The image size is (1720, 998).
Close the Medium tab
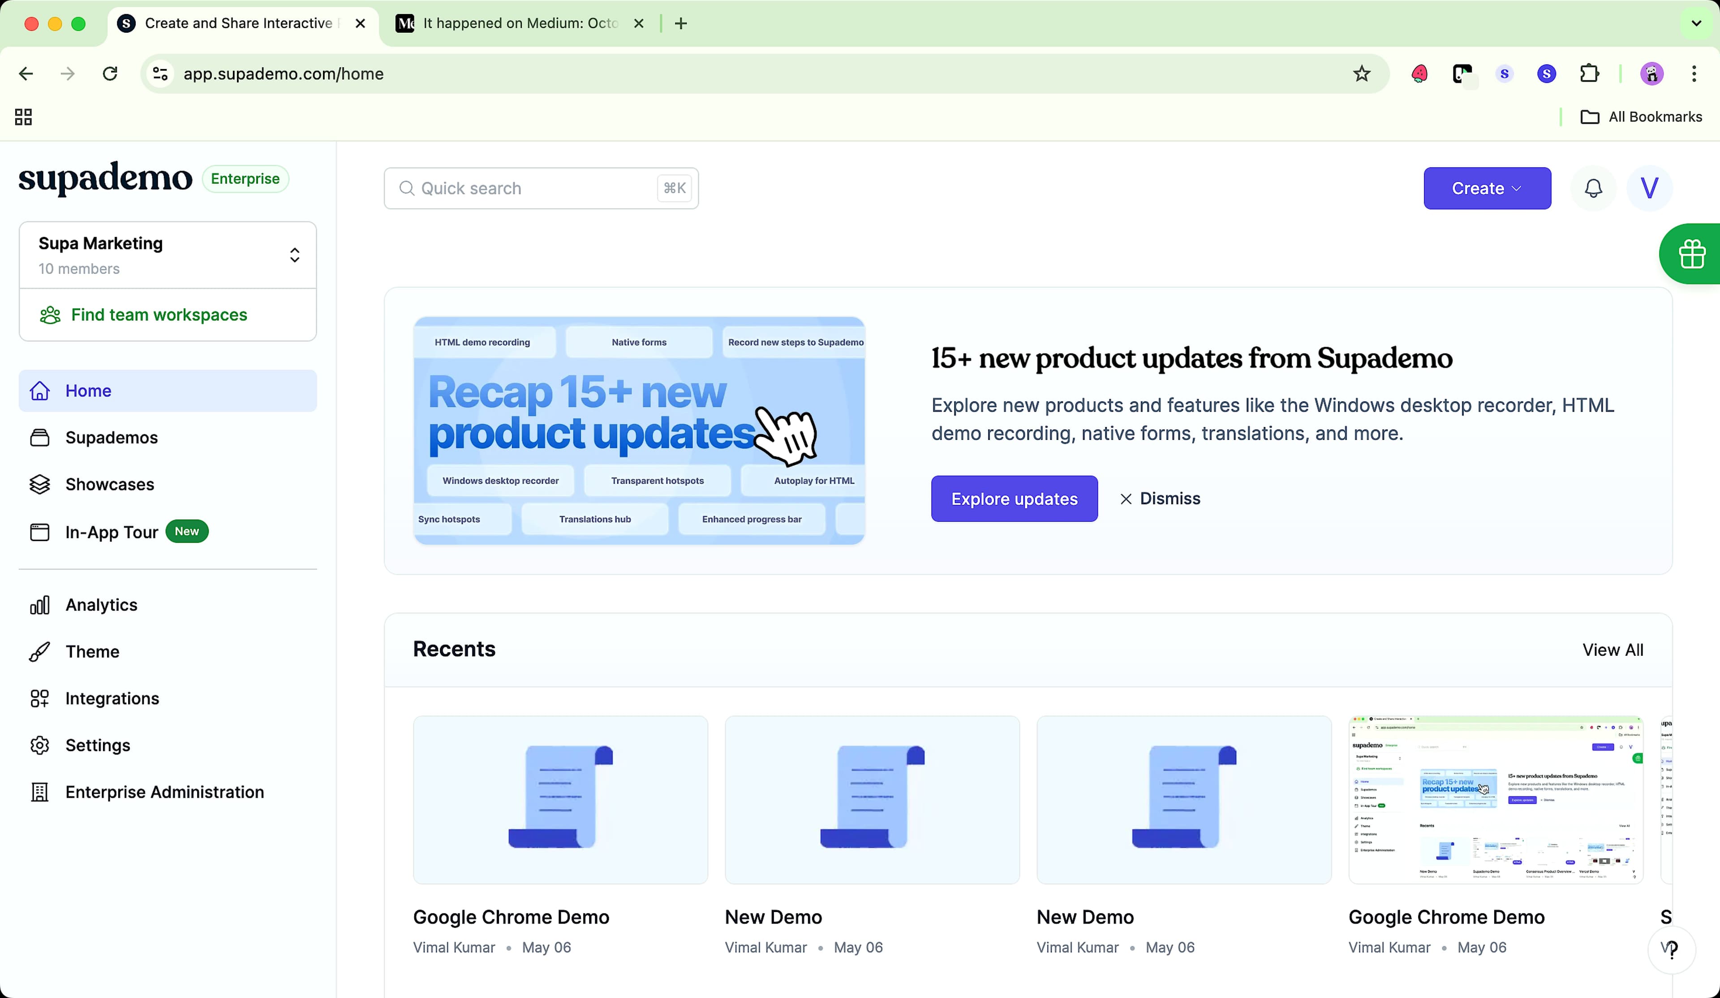pos(638,23)
